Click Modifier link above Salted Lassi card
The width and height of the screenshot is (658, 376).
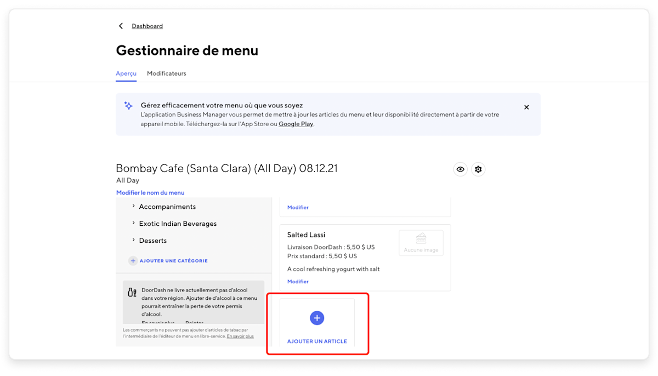tap(298, 208)
